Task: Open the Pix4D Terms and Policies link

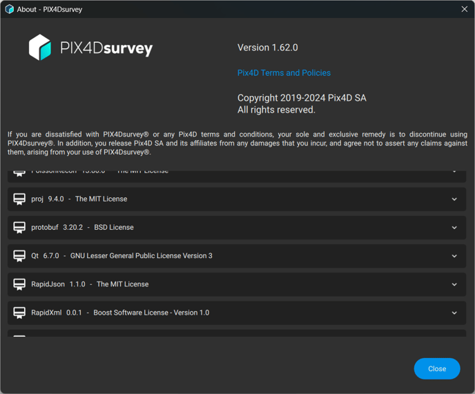Action: pyautogui.click(x=284, y=72)
